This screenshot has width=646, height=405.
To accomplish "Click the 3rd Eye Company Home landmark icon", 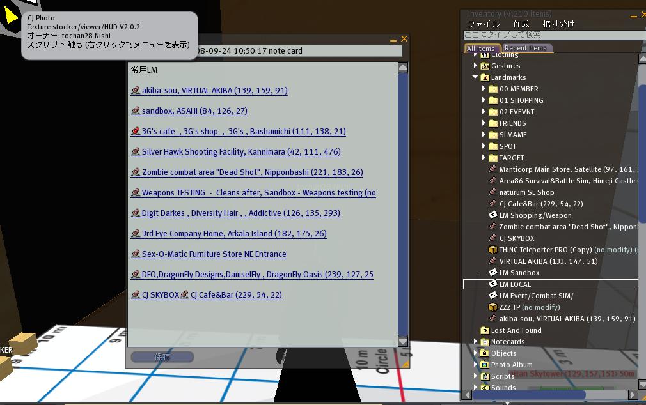I will pos(136,233).
